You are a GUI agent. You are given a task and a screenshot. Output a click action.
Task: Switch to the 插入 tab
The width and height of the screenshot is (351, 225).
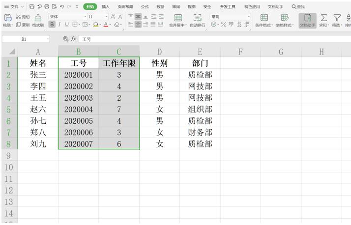point(106,7)
